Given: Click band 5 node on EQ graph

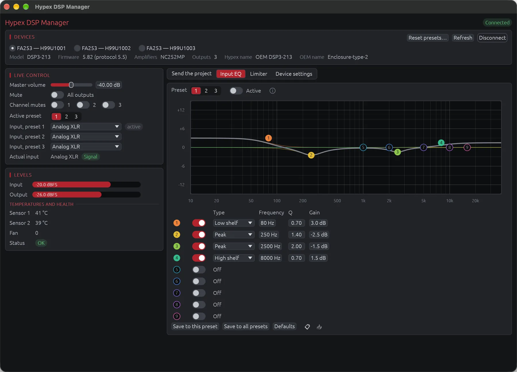Looking at the screenshot, I should pyautogui.click(x=363, y=147).
